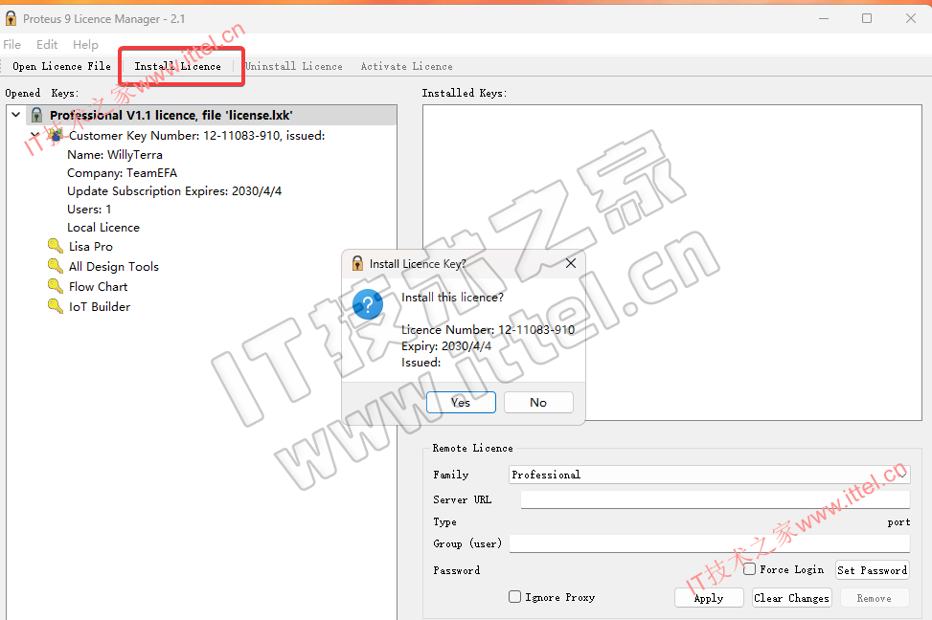Image resolution: width=932 pixels, height=620 pixels.
Task: Click the Clear Changes button
Action: (792, 598)
